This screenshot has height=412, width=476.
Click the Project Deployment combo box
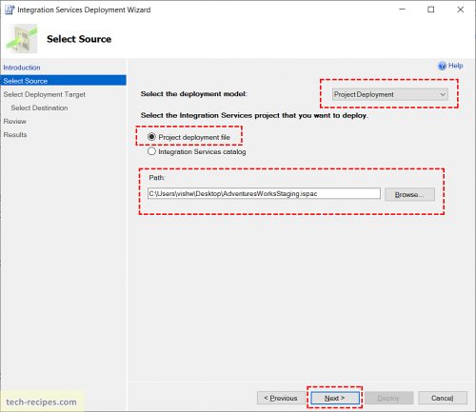(390, 94)
